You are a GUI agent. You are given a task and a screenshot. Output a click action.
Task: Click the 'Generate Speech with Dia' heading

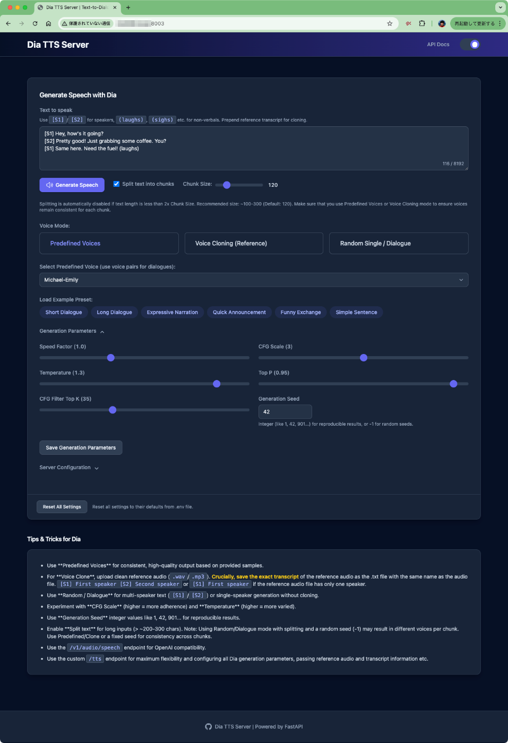click(x=78, y=95)
